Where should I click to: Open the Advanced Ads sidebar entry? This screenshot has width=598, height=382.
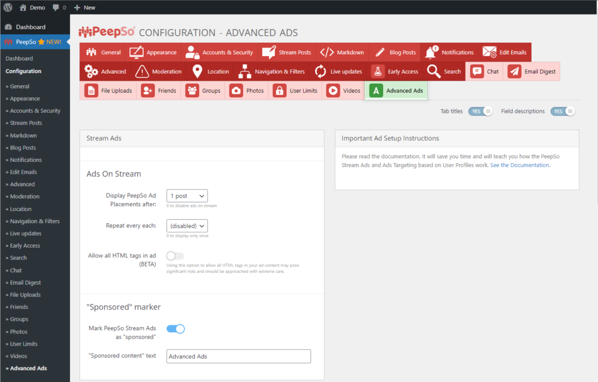(27, 368)
